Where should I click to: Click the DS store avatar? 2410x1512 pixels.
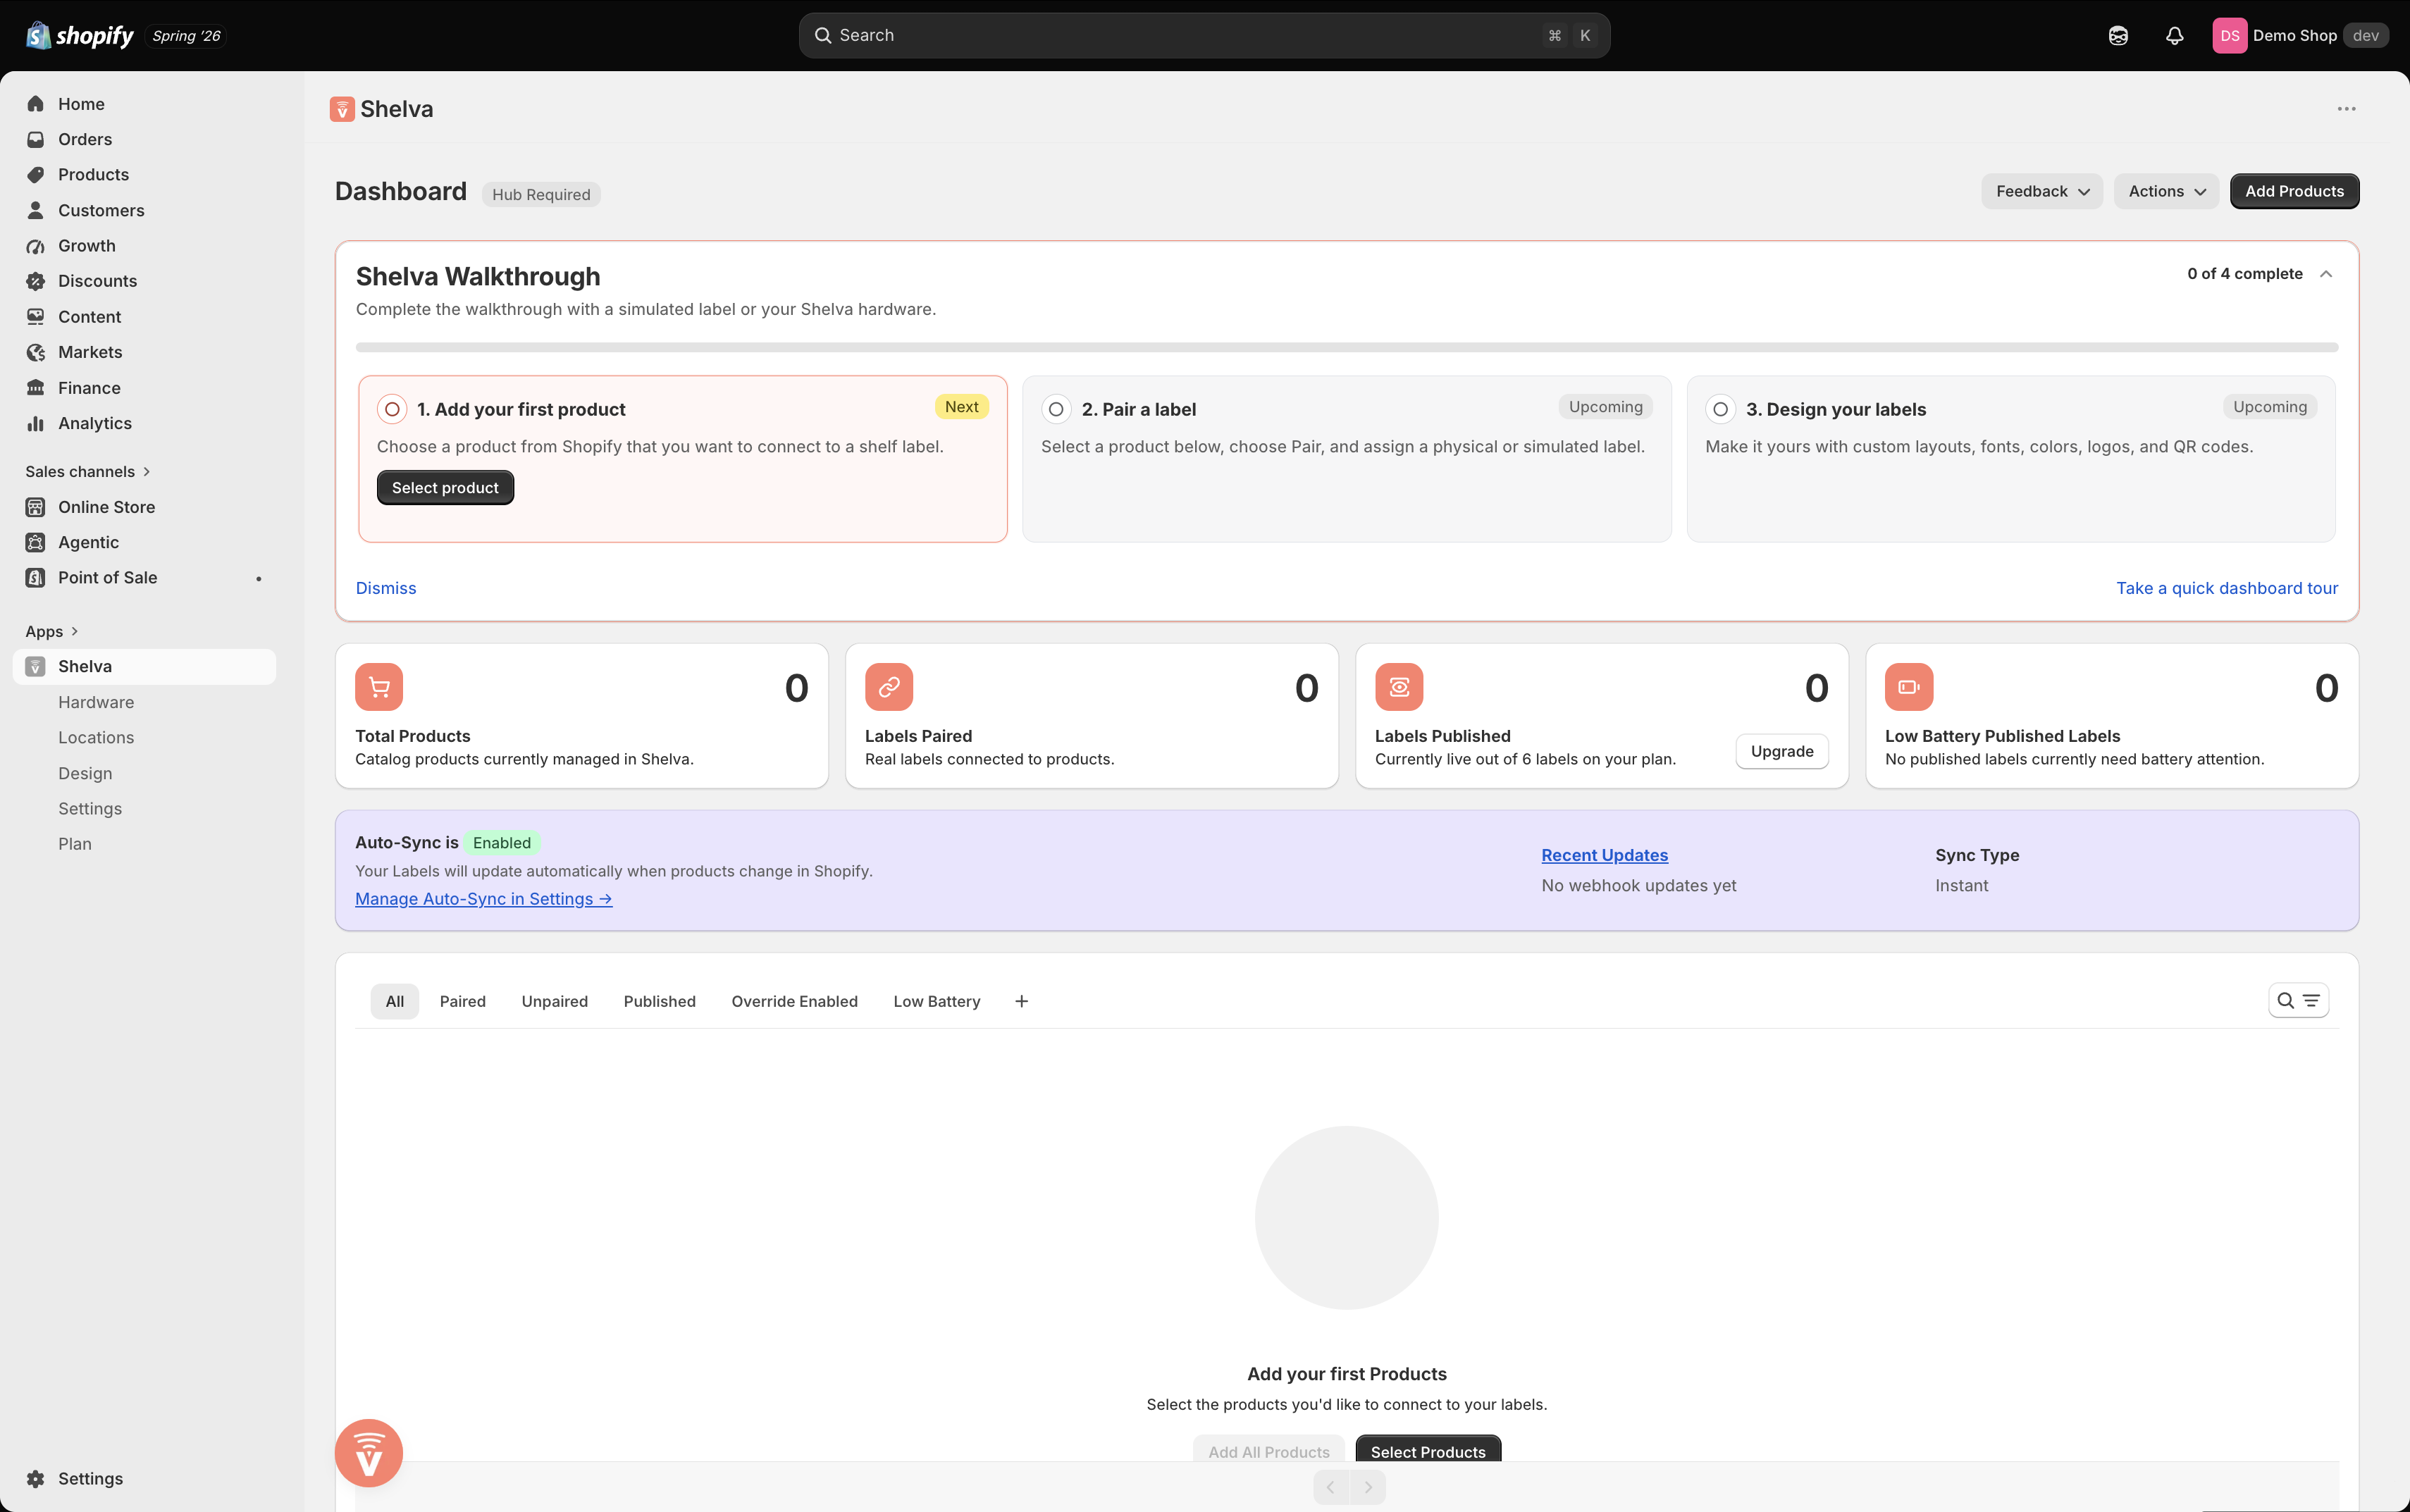point(2229,36)
